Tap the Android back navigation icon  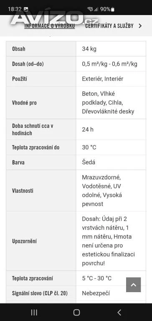click(x=119, y=312)
